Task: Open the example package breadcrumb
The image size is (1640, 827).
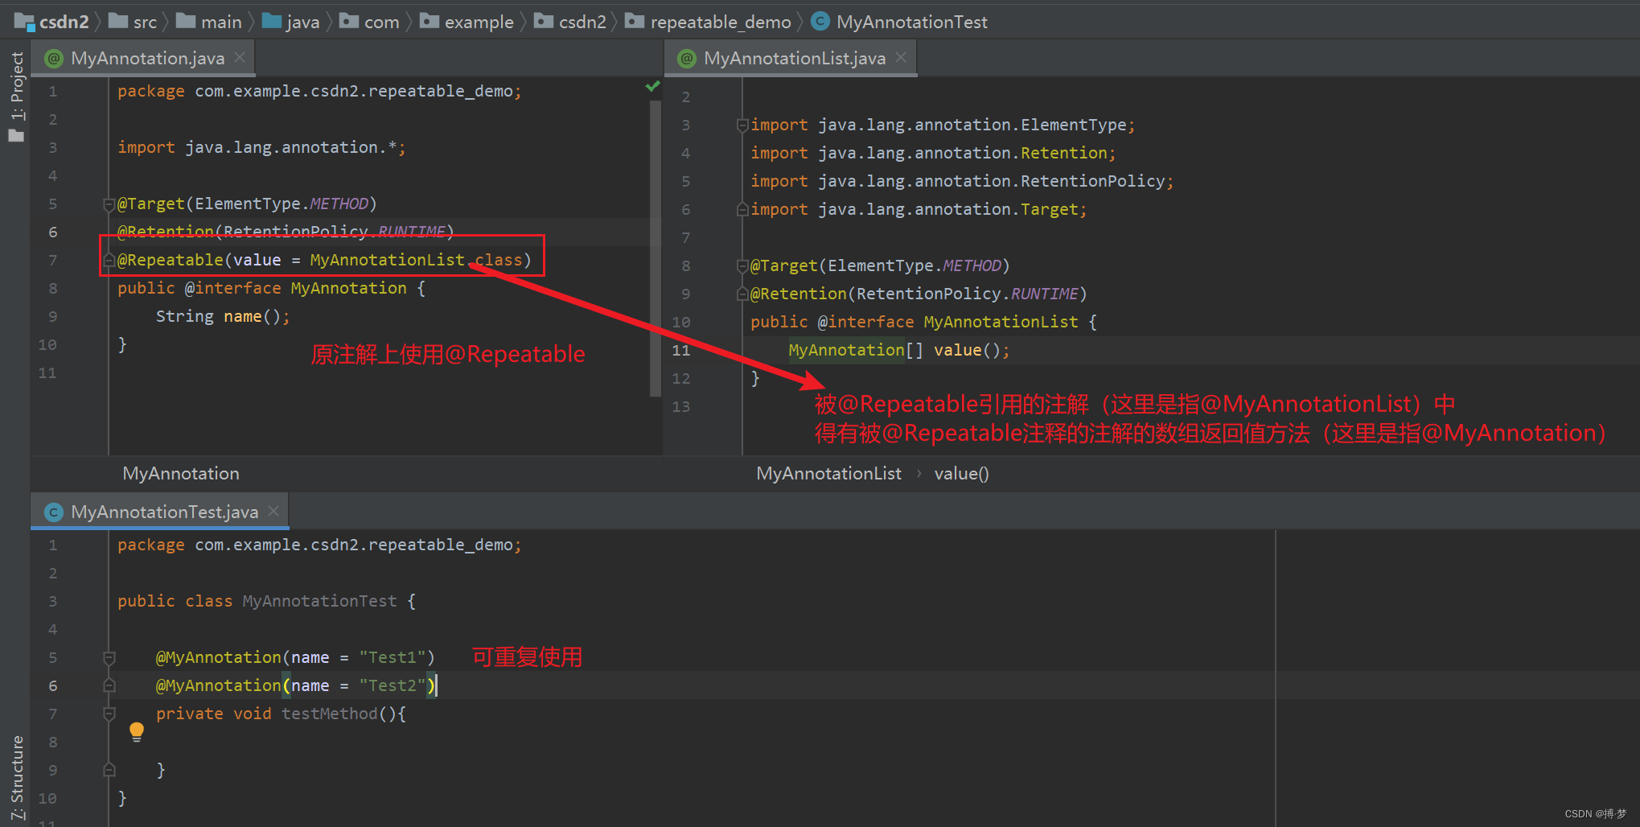Action: point(467,22)
